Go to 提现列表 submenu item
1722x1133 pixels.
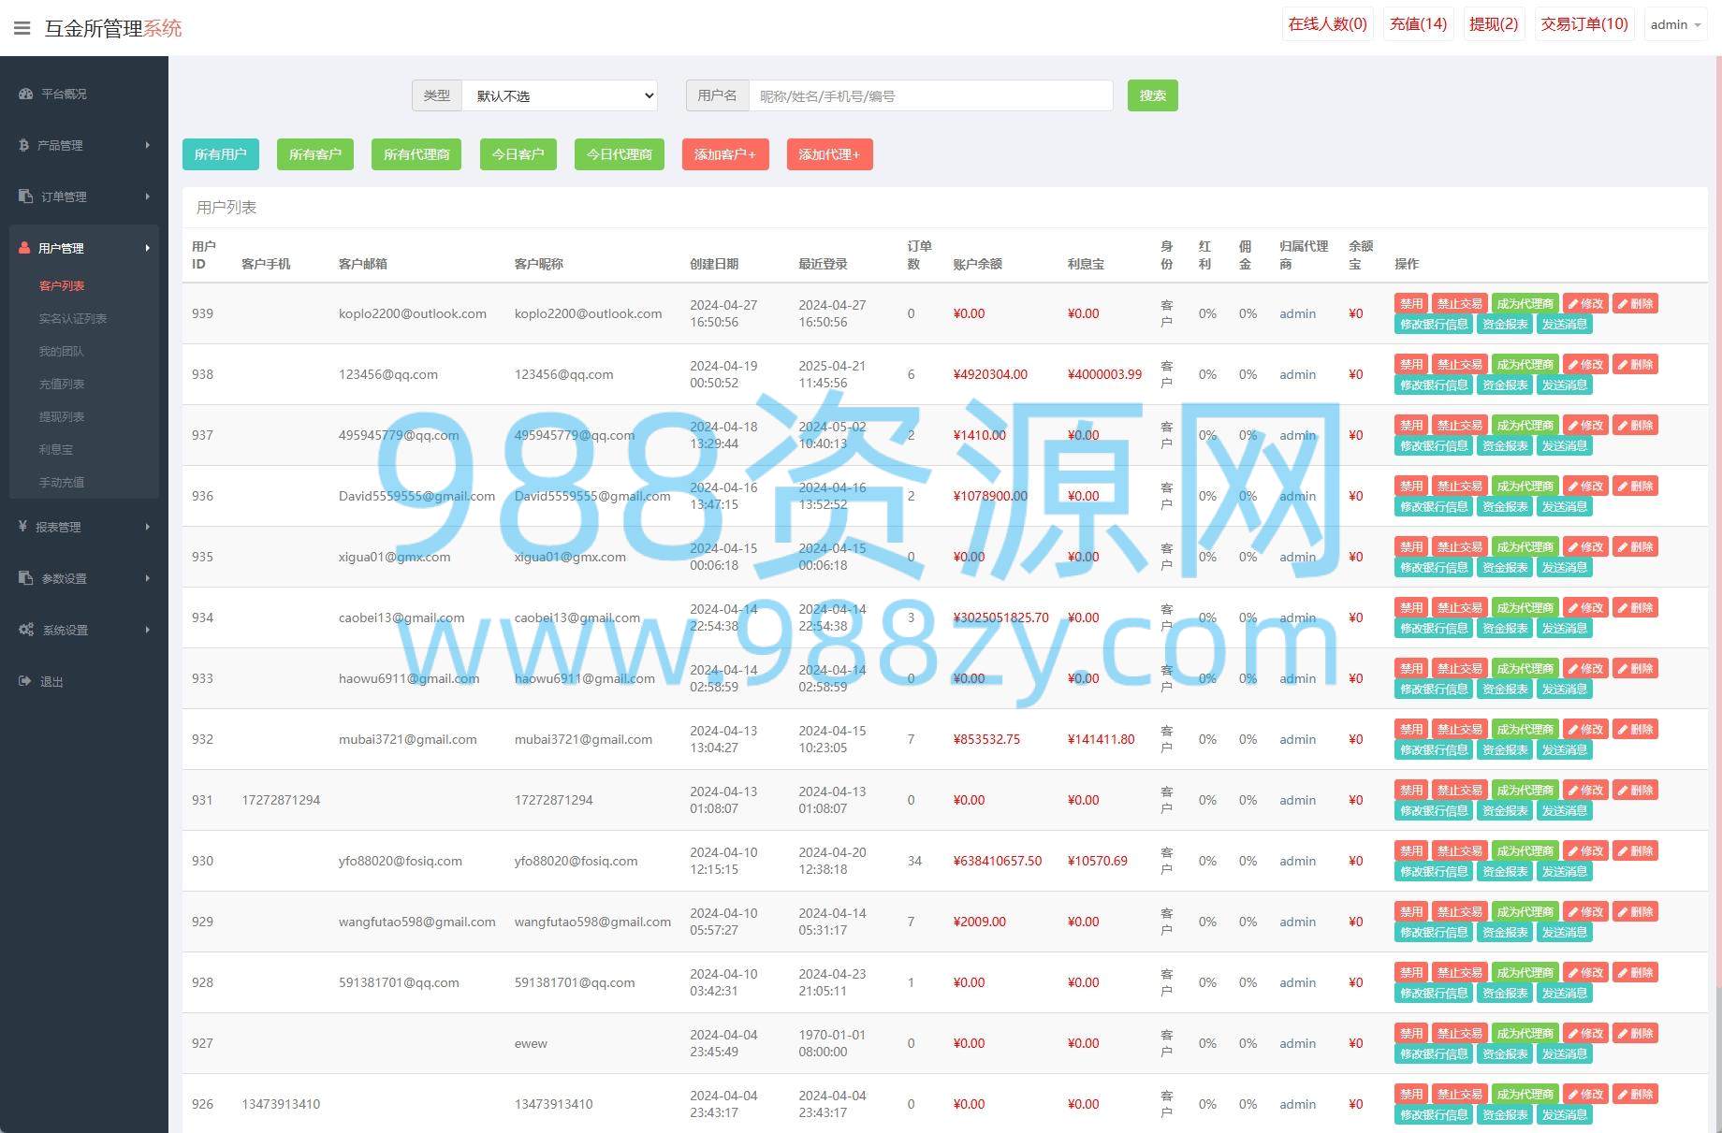click(x=62, y=416)
